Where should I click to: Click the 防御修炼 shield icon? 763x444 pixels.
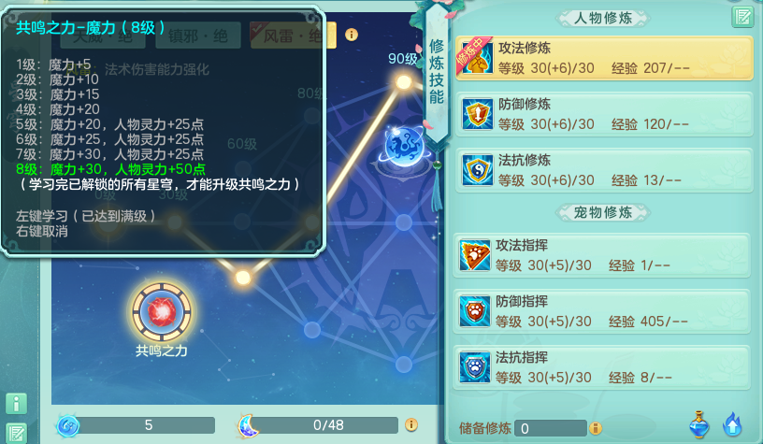(477, 114)
